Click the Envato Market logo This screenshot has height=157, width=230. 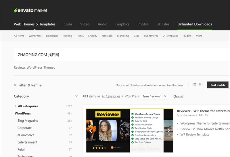coord(30,10)
